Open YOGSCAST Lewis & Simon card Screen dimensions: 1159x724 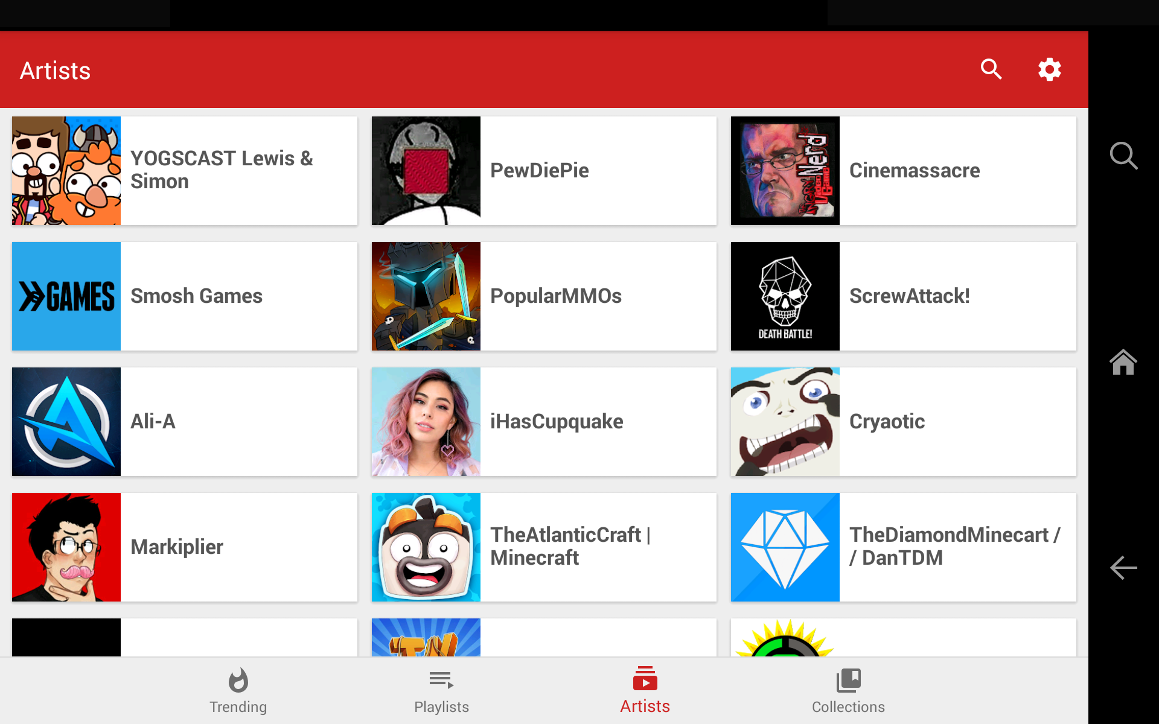pos(184,171)
